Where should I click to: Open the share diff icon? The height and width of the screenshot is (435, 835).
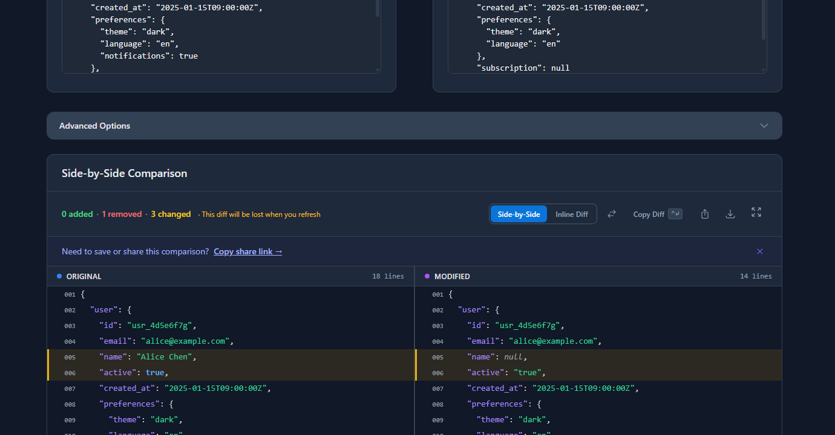[704, 213]
